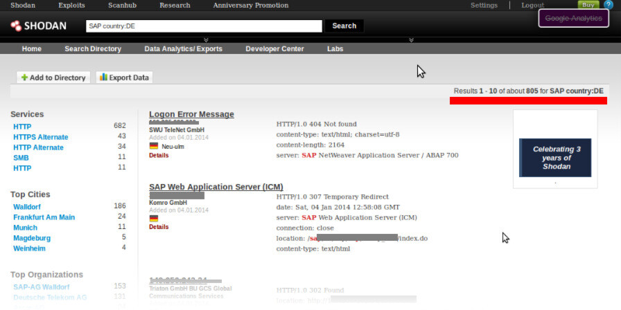Open Scanhub in the top bar
The image size is (621, 310).
point(123,5)
